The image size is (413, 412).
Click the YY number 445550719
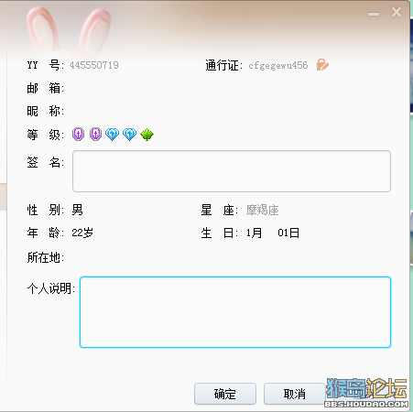(x=94, y=65)
